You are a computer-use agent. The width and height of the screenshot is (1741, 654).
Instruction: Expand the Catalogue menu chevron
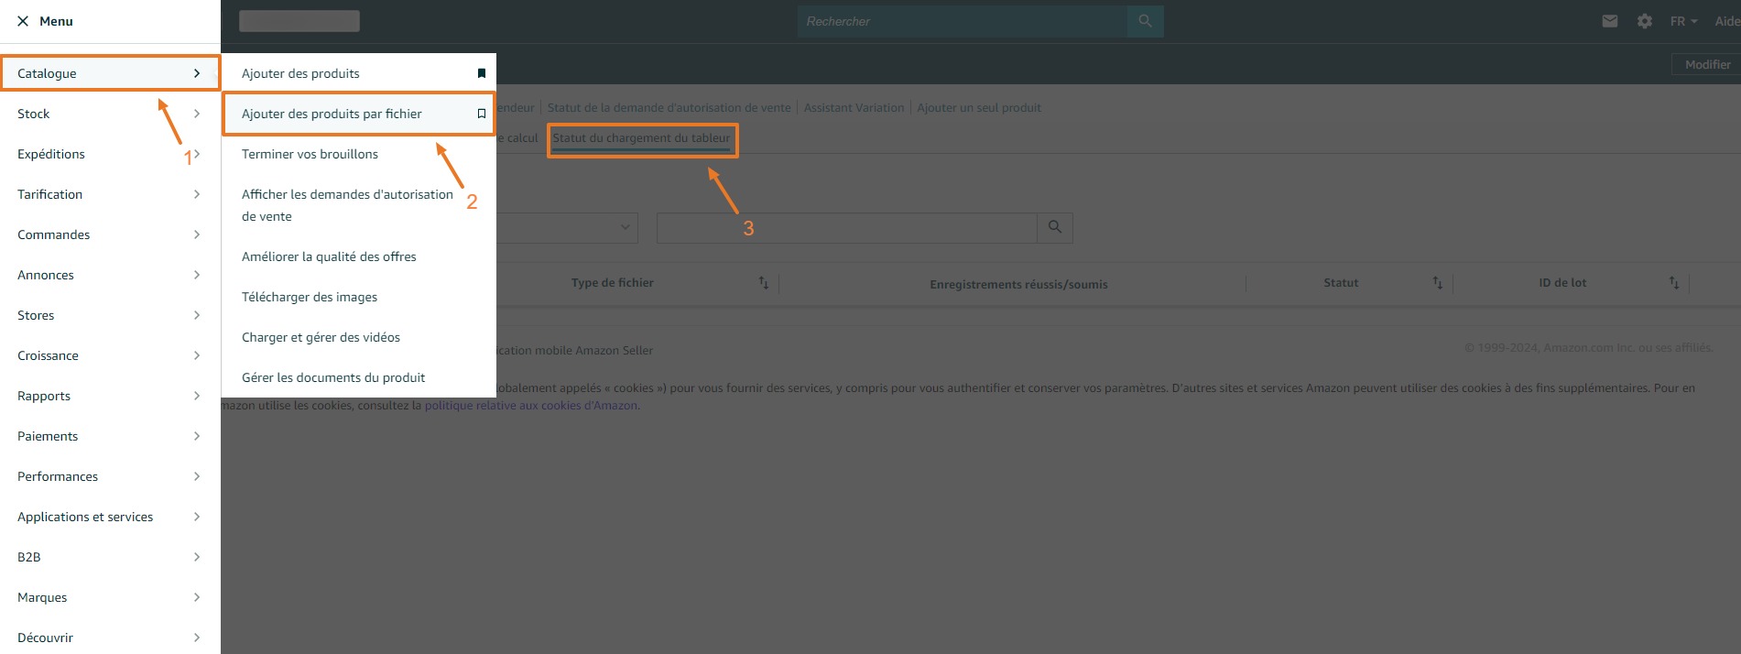pyautogui.click(x=197, y=73)
